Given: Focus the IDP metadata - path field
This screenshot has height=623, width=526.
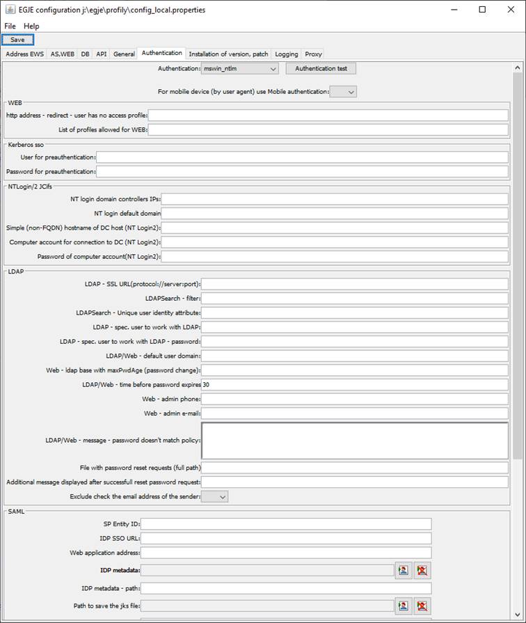Looking at the screenshot, I should click(286, 588).
